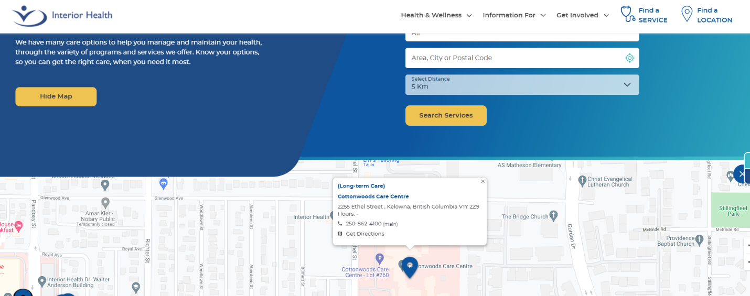The width and height of the screenshot is (750, 296).
Task: Click The Bridge Church cross marker
Action: tap(554, 216)
